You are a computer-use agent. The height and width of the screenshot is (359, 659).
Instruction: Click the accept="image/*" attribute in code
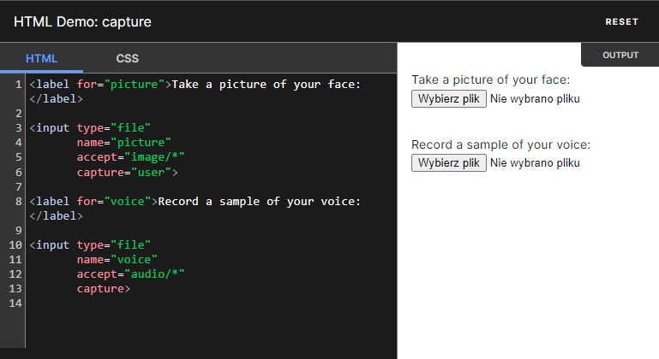[x=130, y=157]
